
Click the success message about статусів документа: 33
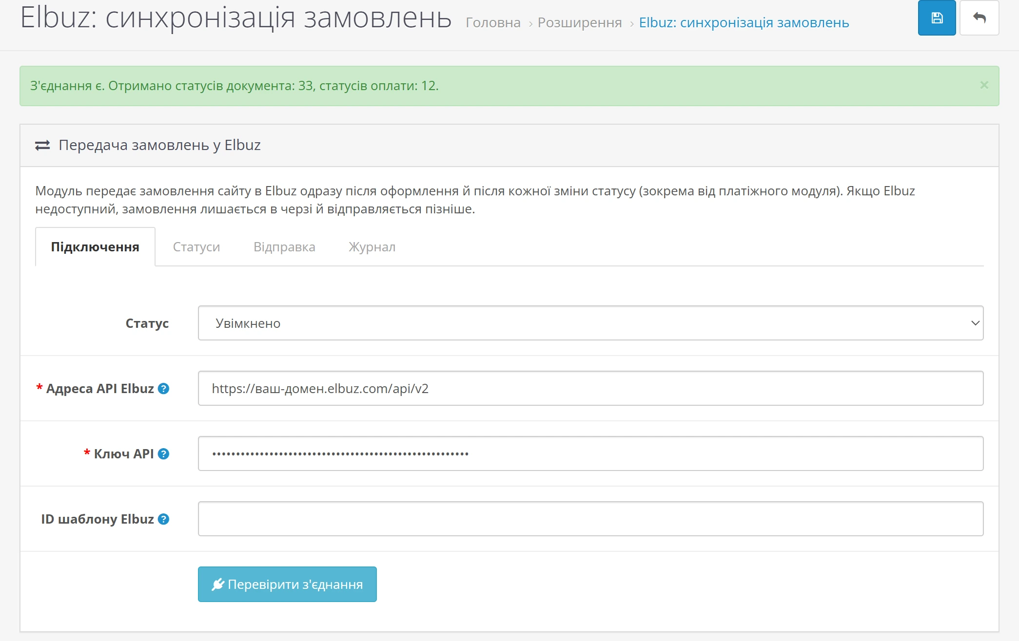pos(235,86)
